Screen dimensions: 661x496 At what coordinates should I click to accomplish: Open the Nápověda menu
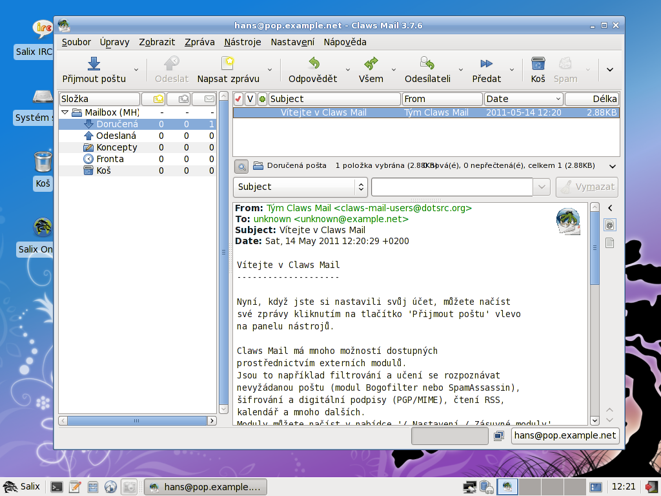tap(345, 42)
